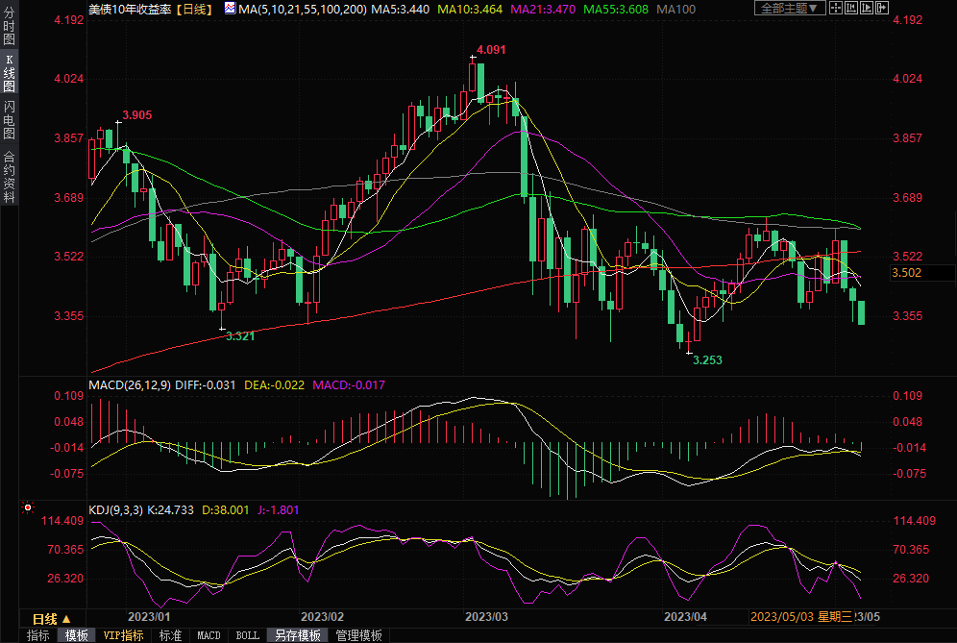Select the 模板 bottom tab
This screenshot has height=643, width=957.
point(76,635)
